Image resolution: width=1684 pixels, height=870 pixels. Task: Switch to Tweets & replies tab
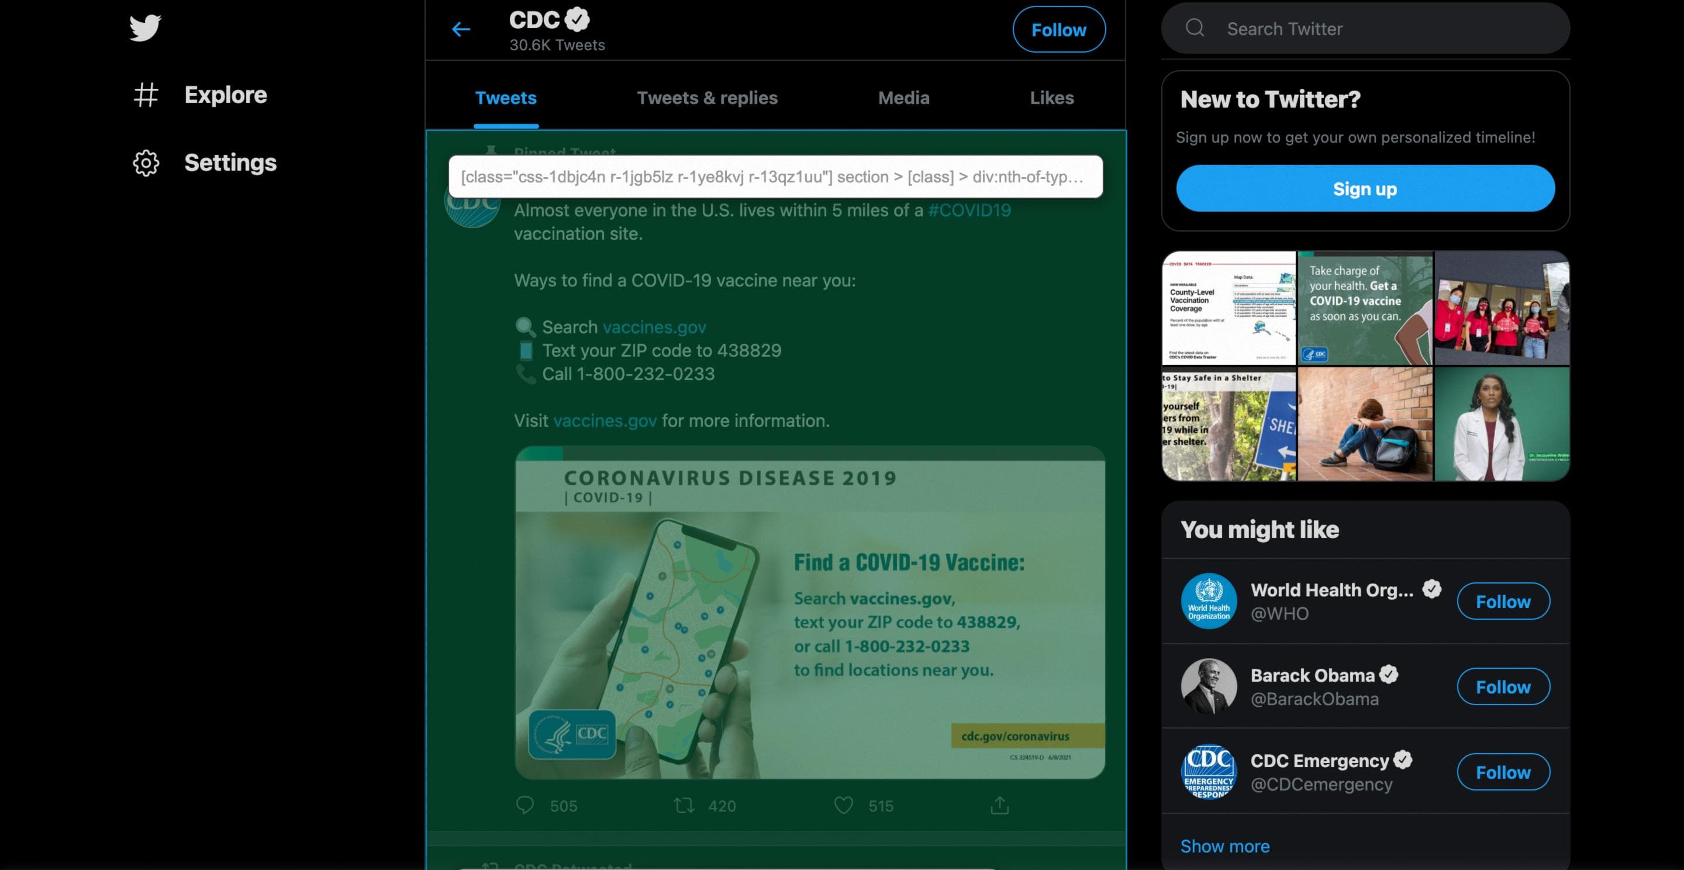pyautogui.click(x=708, y=98)
